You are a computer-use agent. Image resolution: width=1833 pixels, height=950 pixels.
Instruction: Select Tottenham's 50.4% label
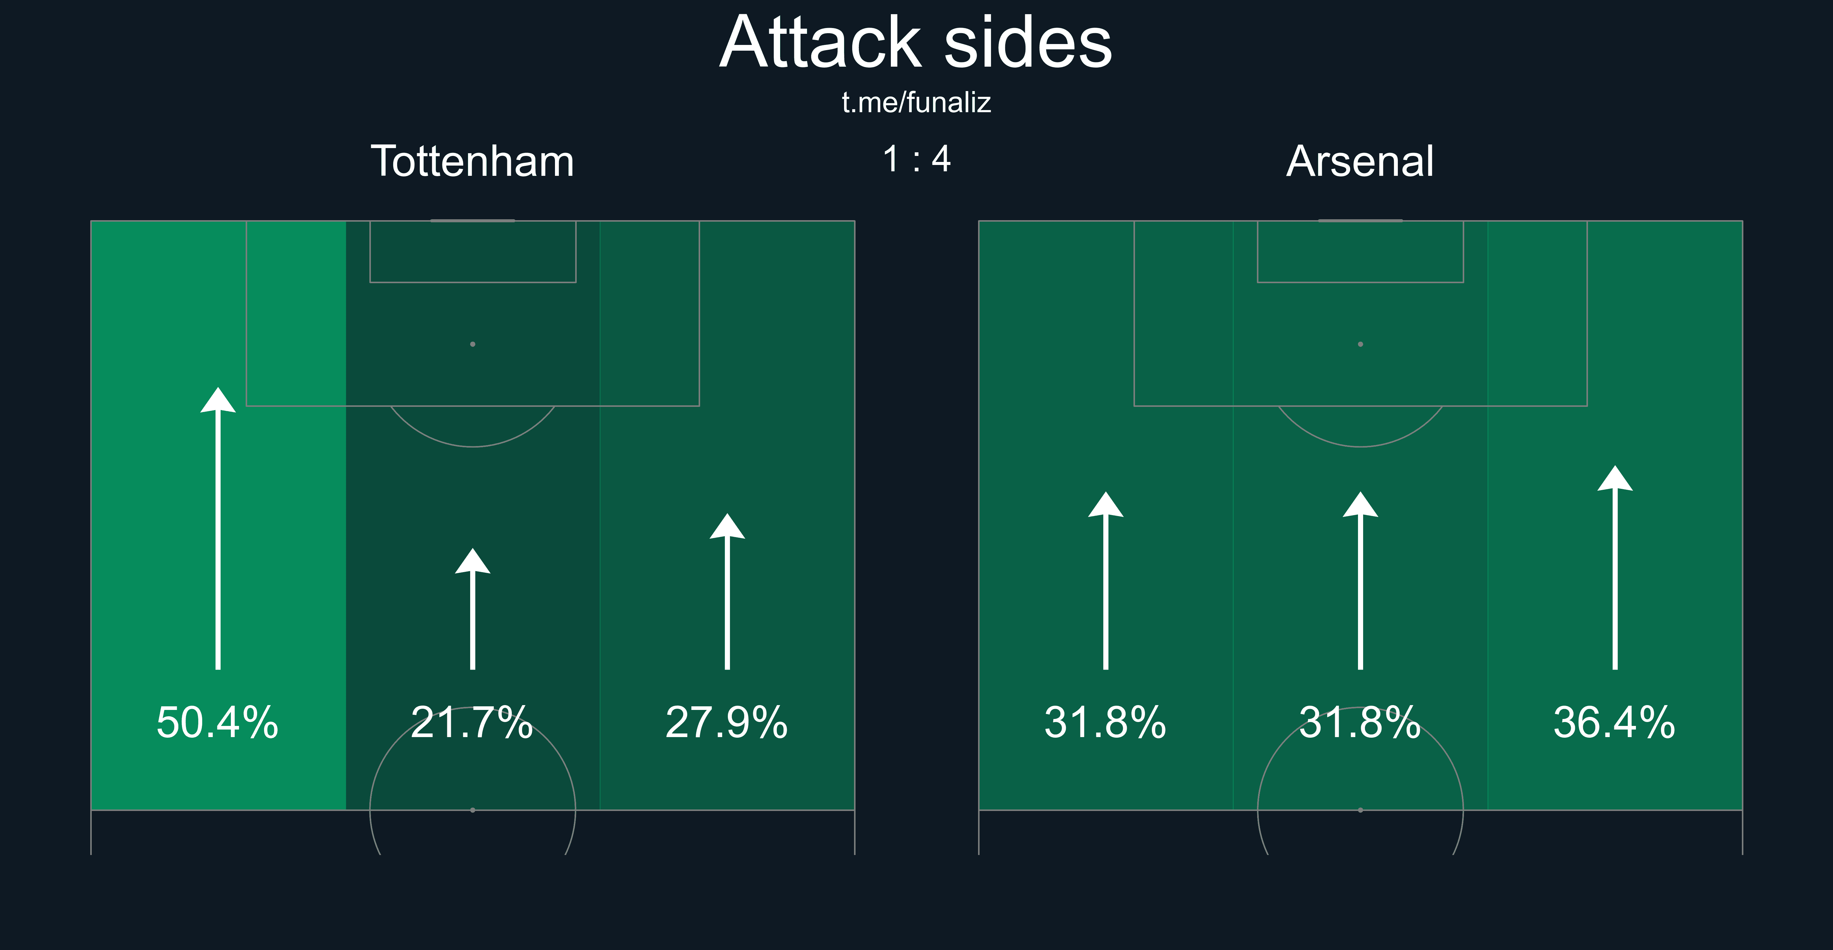point(218,723)
